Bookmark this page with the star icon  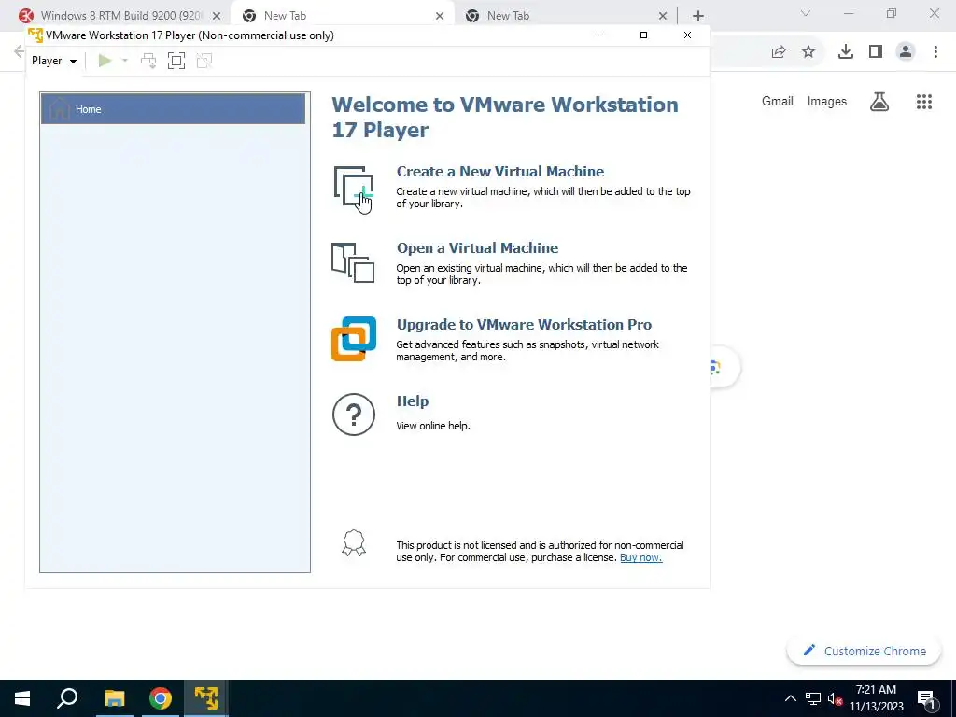(x=808, y=52)
